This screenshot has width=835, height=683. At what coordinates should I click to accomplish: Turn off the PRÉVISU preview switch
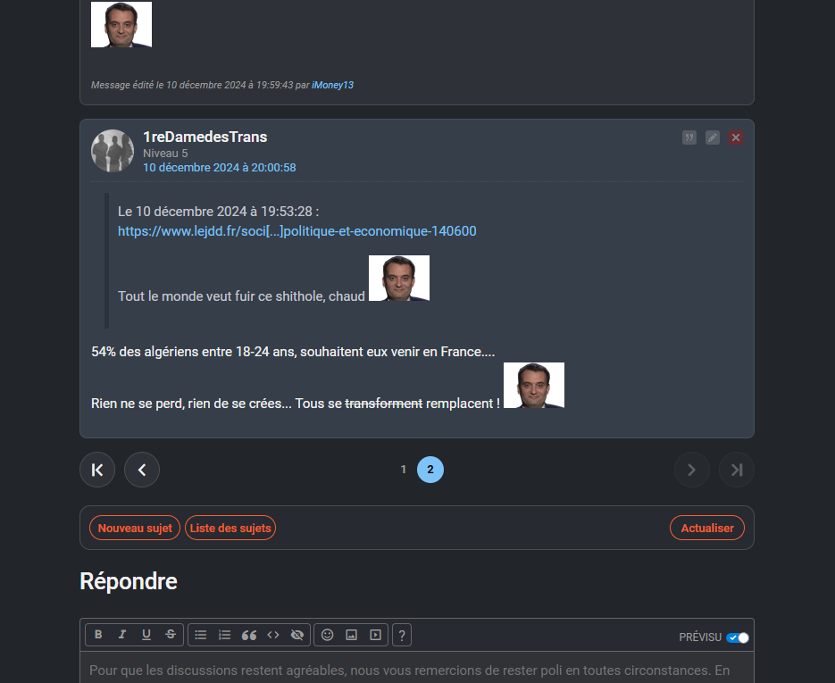[738, 637]
